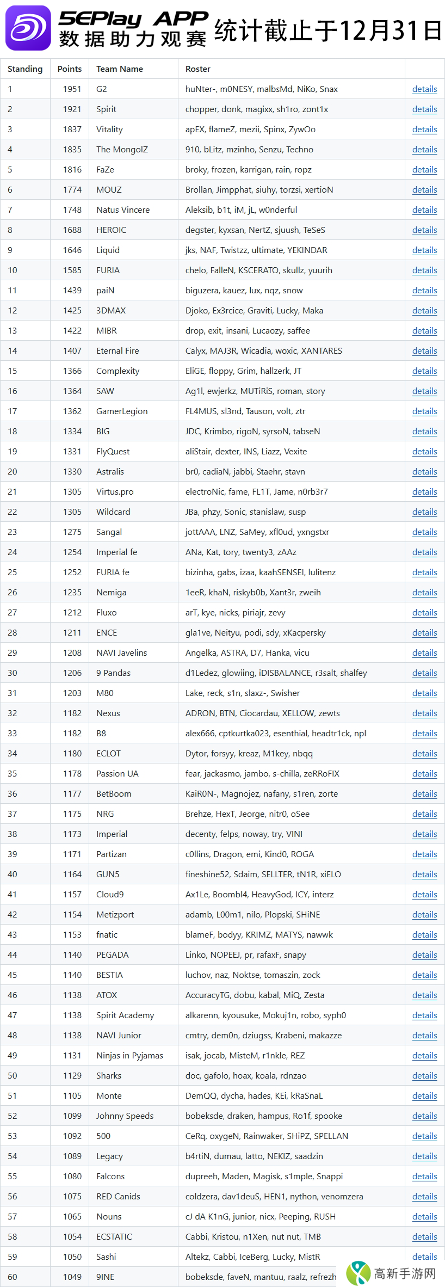The image size is (445, 1287).
Task: Click the Team Name column header
Action: click(x=120, y=69)
